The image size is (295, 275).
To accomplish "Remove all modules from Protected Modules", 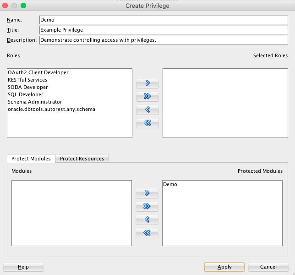I will tap(147, 233).
